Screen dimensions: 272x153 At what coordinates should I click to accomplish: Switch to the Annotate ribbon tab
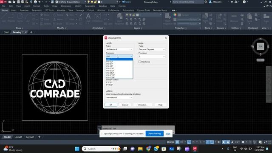(24, 10)
